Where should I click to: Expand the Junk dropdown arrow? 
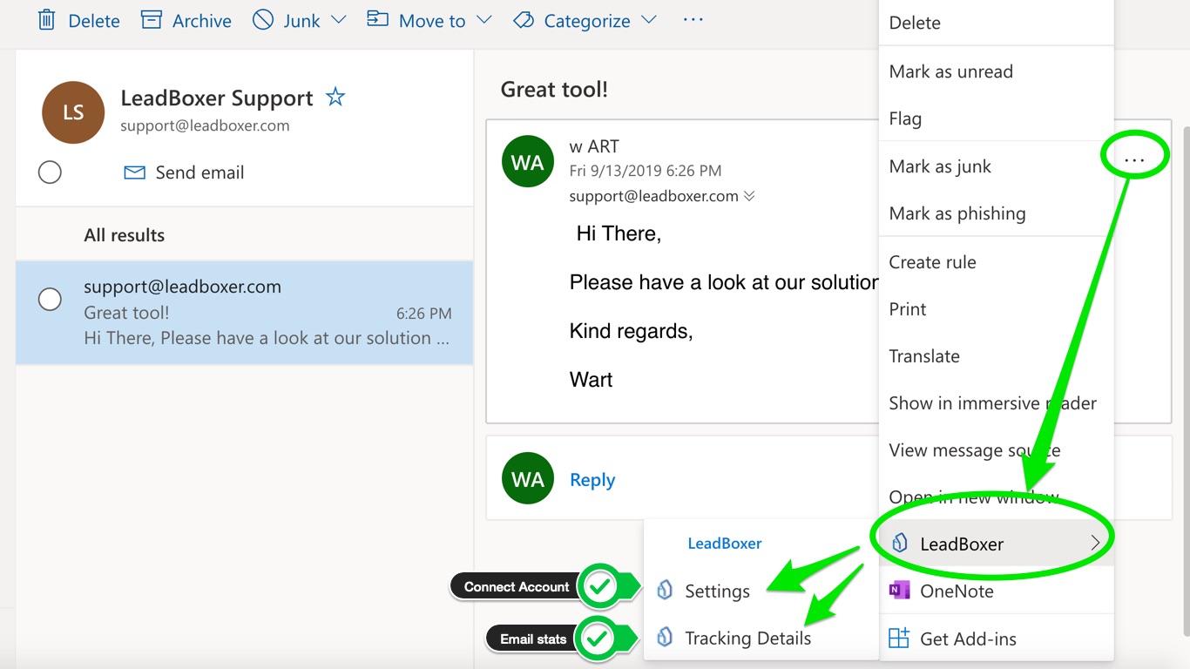[x=339, y=20]
